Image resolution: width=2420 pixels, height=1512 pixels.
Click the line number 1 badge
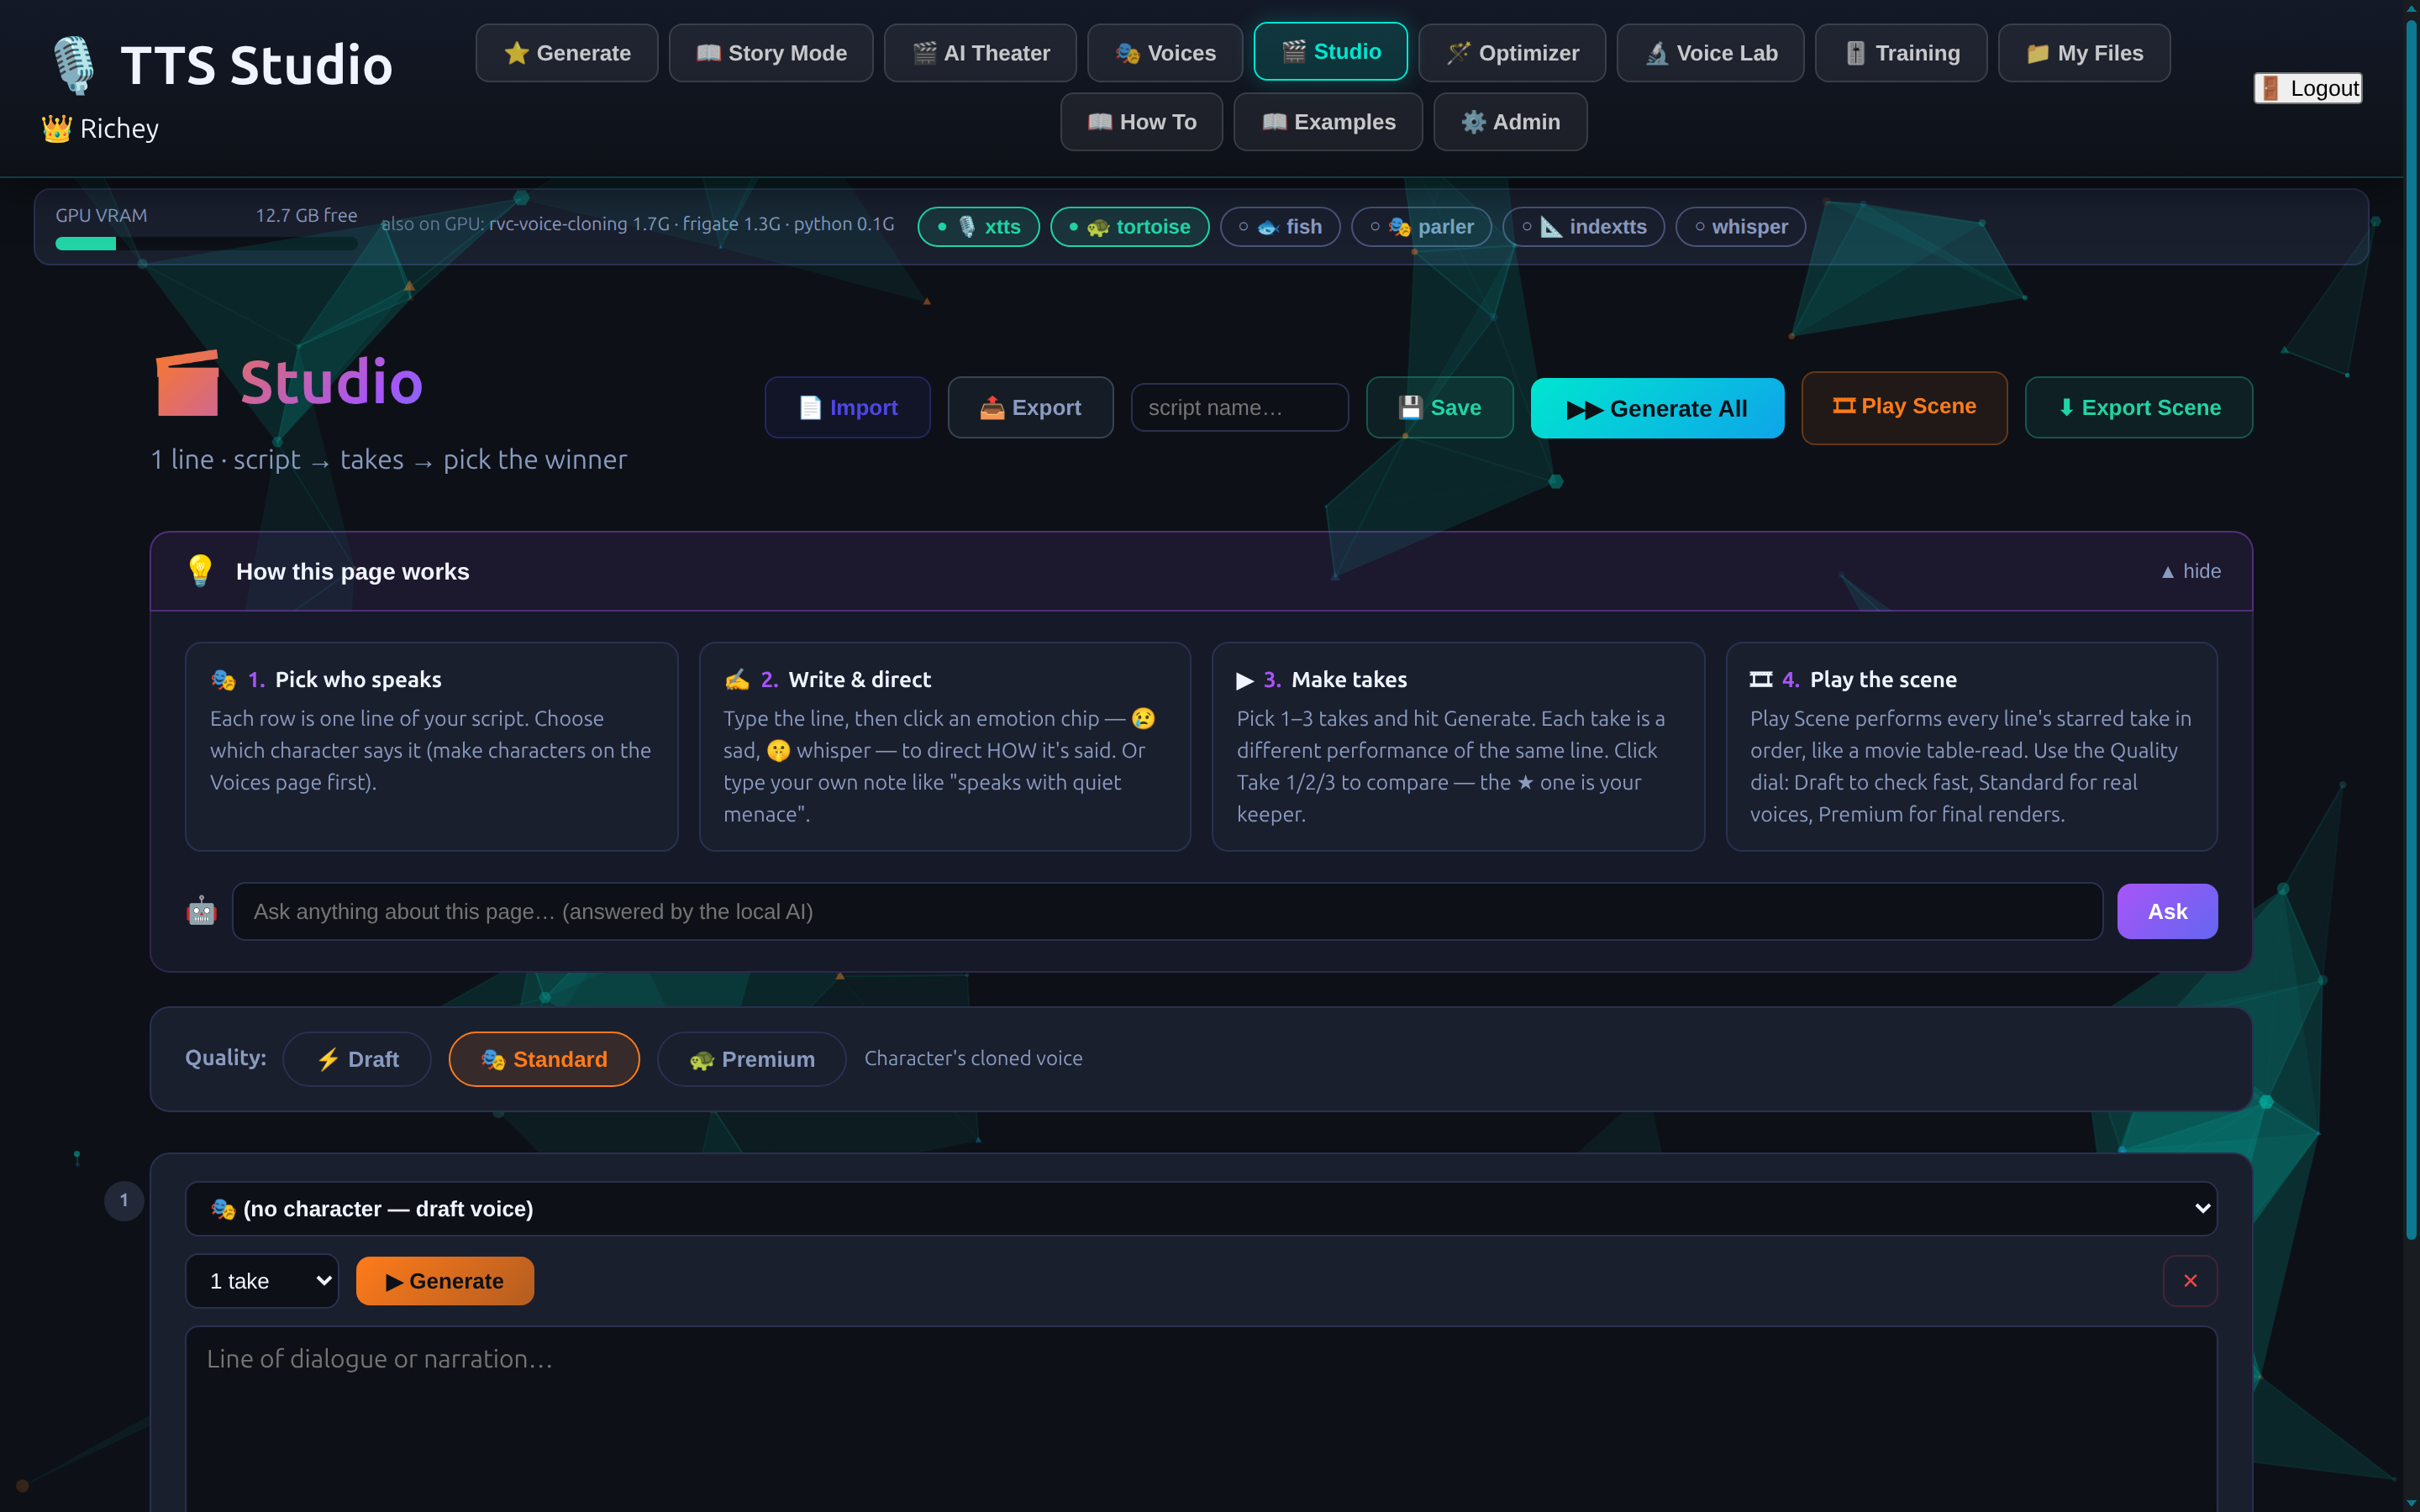[124, 1200]
